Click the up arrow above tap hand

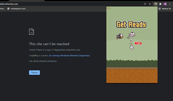tap(131, 40)
